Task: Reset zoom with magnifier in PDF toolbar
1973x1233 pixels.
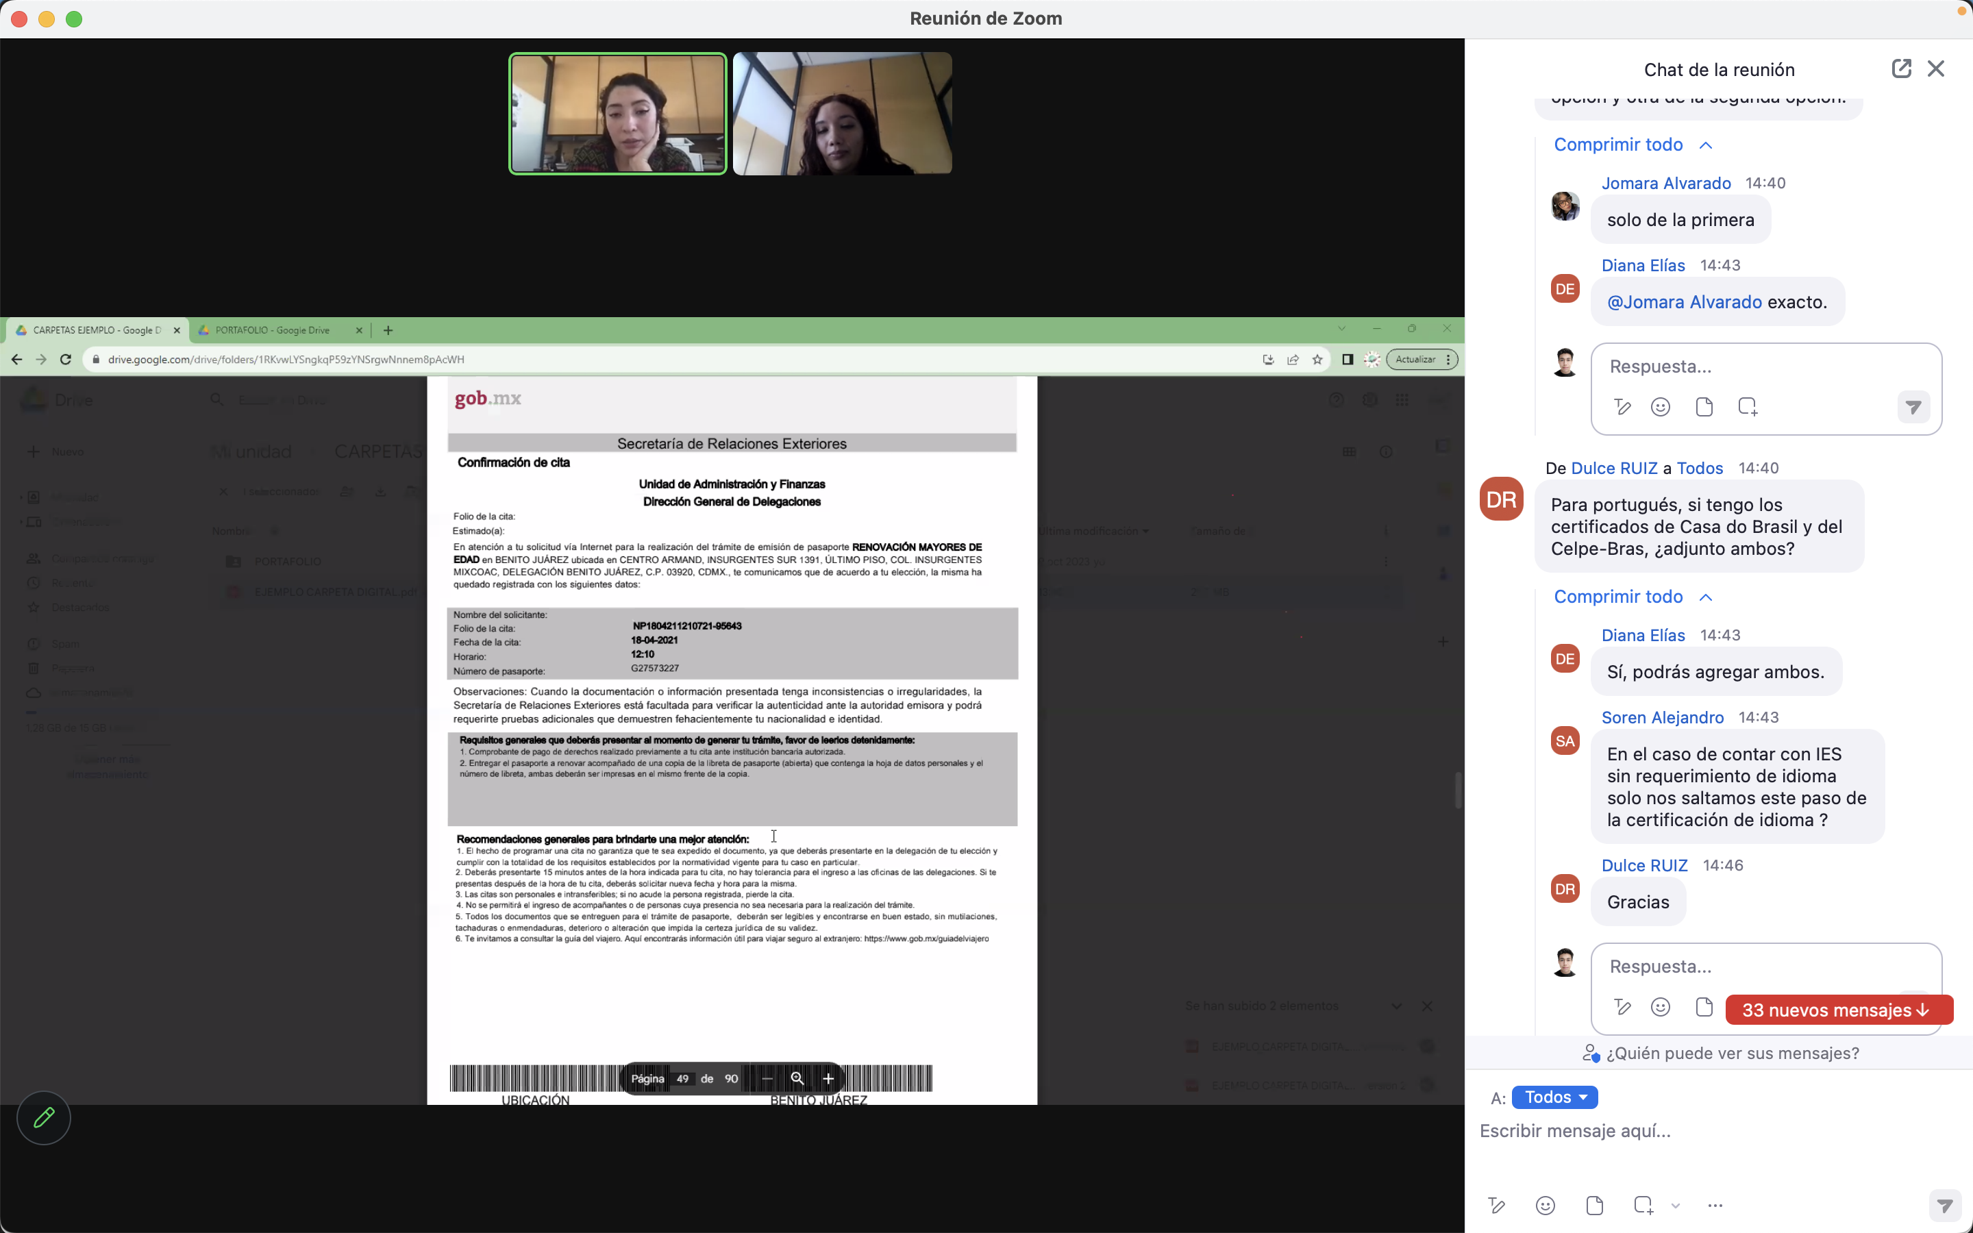Action: [x=797, y=1079]
